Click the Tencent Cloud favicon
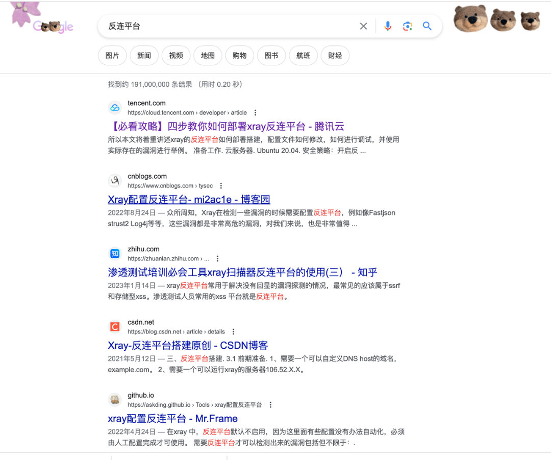Viewport: 551px width, 460px height. tap(115, 108)
